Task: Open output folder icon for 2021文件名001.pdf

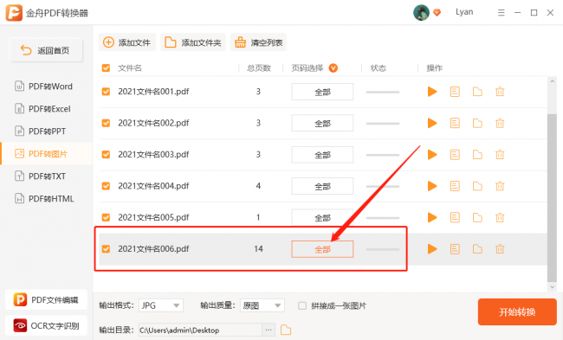Action: tap(477, 92)
